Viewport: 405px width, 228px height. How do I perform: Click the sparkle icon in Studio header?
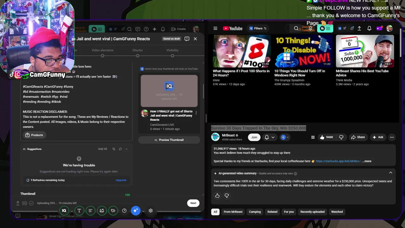pos(154,29)
